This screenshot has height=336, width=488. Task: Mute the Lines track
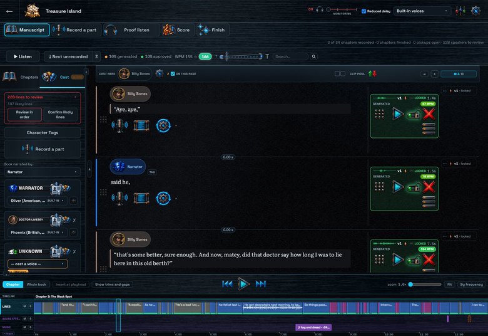[x=24, y=307]
